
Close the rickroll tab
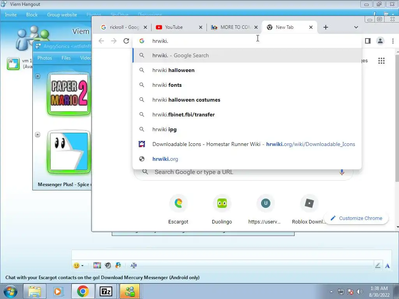point(145,27)
